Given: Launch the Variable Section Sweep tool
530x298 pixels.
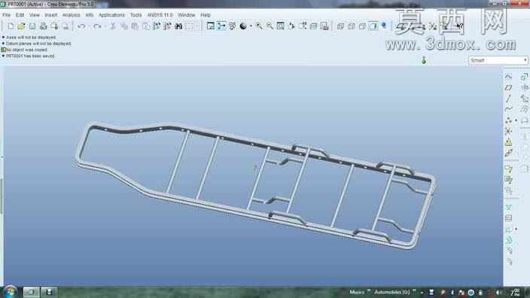Looking at the screenshot, I should click(524, 99).
